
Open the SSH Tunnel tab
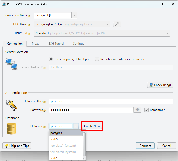[x=56, y=44]
